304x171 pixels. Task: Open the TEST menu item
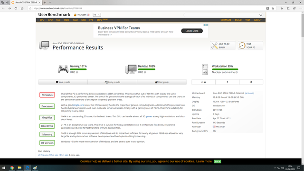(x=248, y=20)
